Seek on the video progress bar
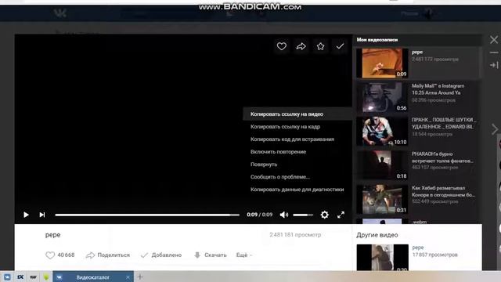Screen dimensions: 501x282 [x=147, y=215]
